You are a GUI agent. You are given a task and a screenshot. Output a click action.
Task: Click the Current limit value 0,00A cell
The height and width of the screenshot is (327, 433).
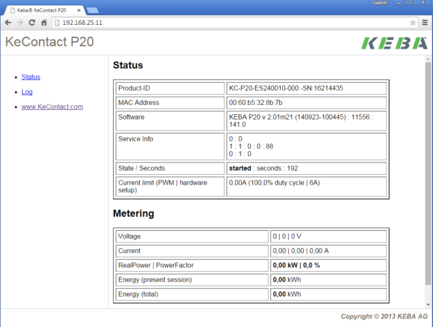306,187
